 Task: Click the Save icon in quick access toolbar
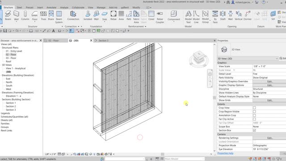[5, 31]
